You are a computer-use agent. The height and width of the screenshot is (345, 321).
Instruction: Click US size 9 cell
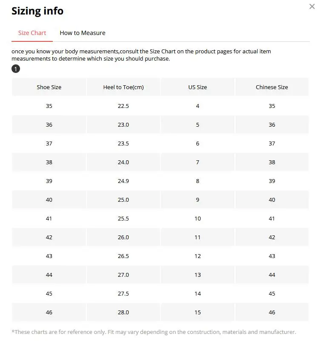coord(198,200)
